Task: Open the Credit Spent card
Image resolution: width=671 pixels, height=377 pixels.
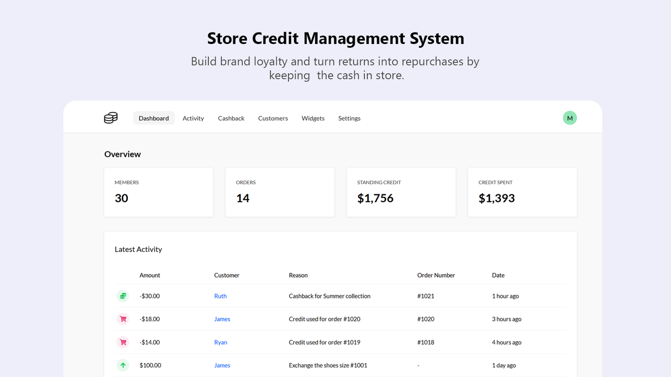Action: (x=522, y=192)
